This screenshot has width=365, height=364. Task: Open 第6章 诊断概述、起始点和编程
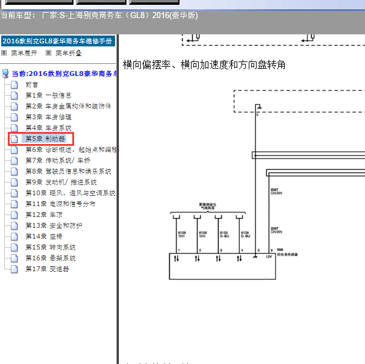(x=71, y=149)
